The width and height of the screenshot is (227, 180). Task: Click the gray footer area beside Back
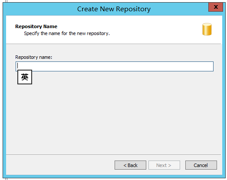click(60, 165)
